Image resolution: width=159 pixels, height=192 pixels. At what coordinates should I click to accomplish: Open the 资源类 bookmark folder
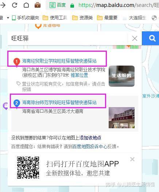pyautogui.click(x=82, y=18)
